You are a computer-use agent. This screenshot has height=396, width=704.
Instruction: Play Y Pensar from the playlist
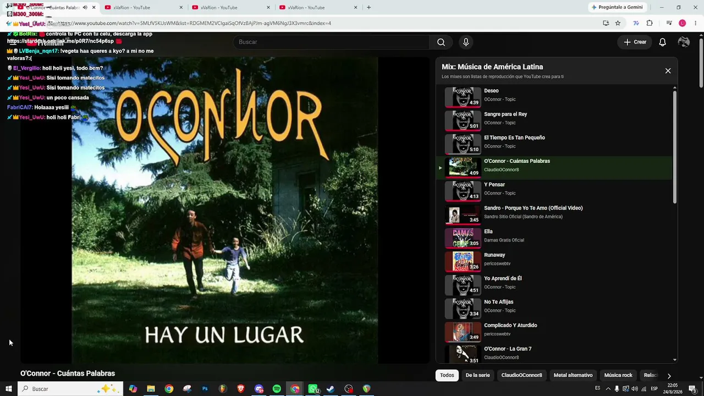tap(554, 191)
